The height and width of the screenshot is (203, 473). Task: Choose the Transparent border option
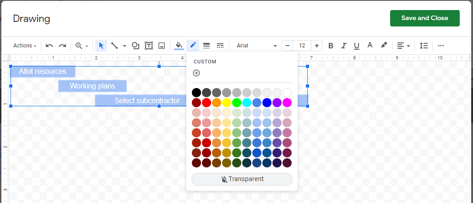pyautogui.click(x=242, y=179)
